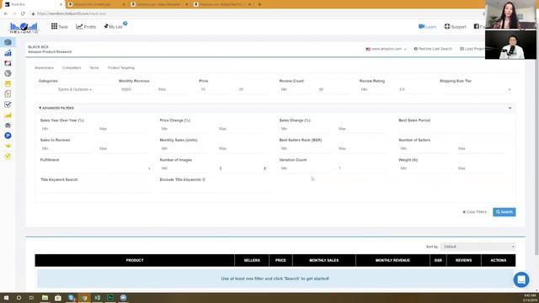Select the Black Box sidebar icon
The image size is (539, 303).
click(8, 42)
